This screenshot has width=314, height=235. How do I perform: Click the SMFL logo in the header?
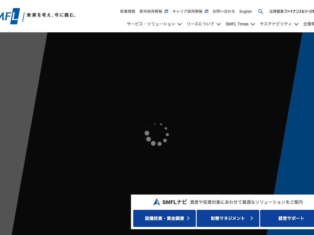click(10, 16)
